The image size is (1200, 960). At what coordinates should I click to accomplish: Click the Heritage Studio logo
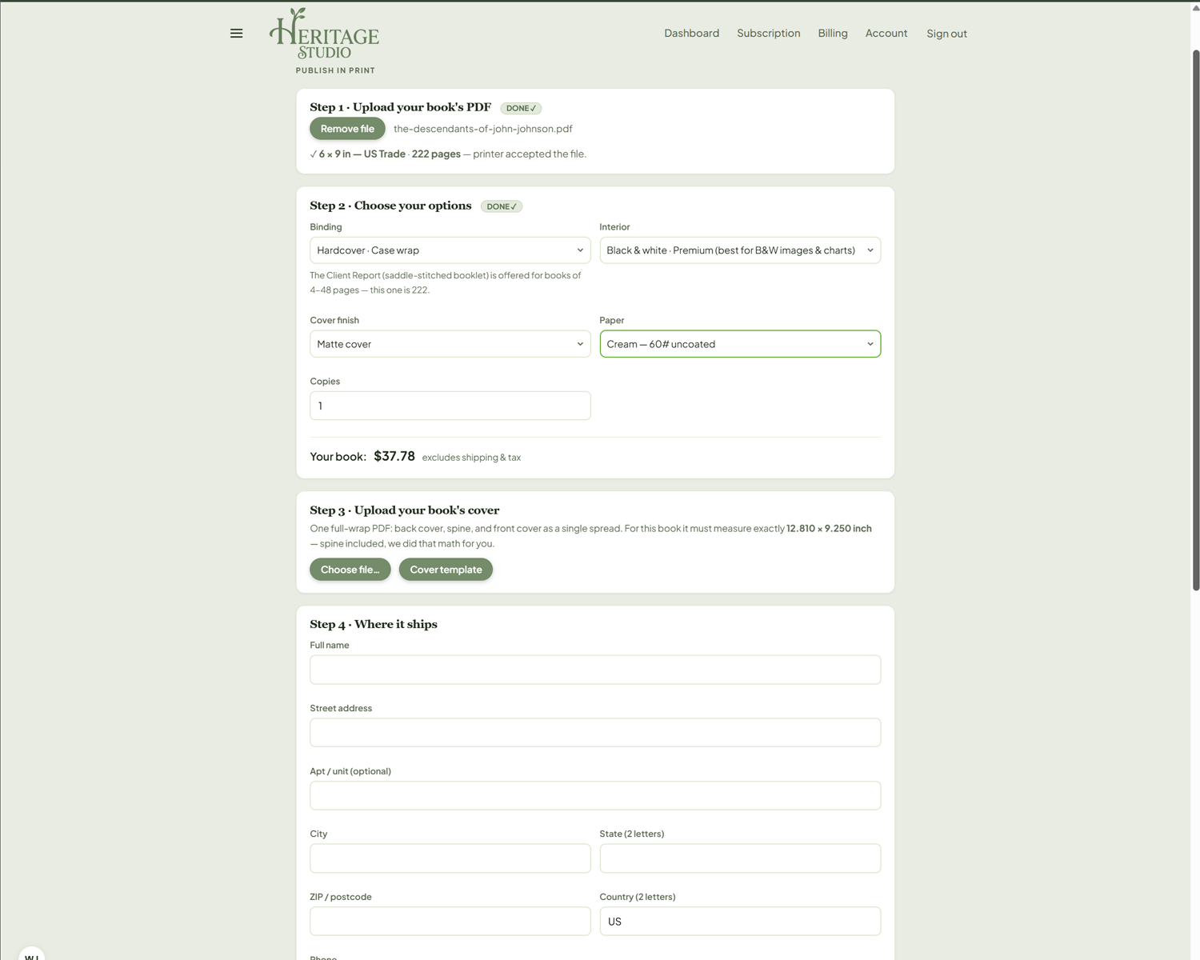[324, 34]
